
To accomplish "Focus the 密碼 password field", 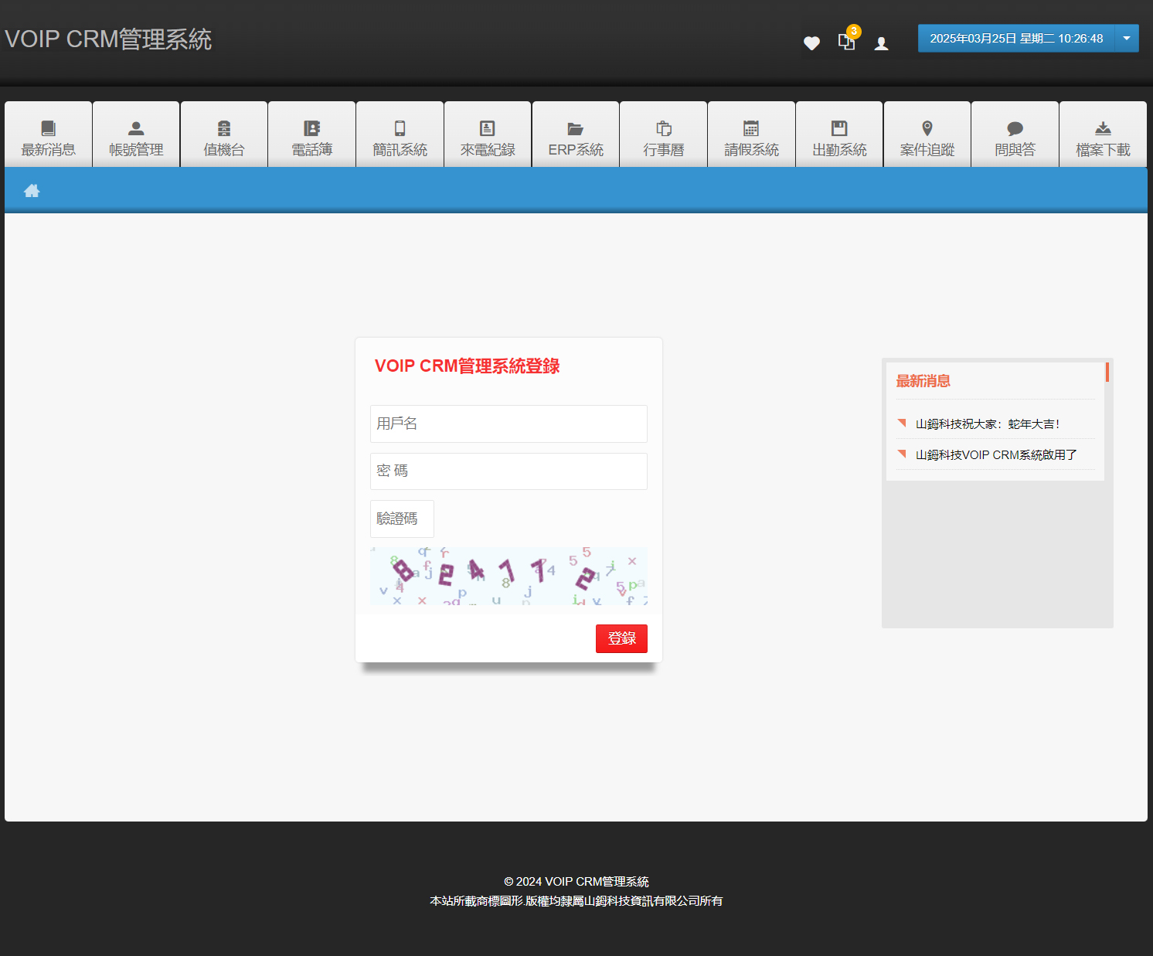I will [x=508, y=471].
